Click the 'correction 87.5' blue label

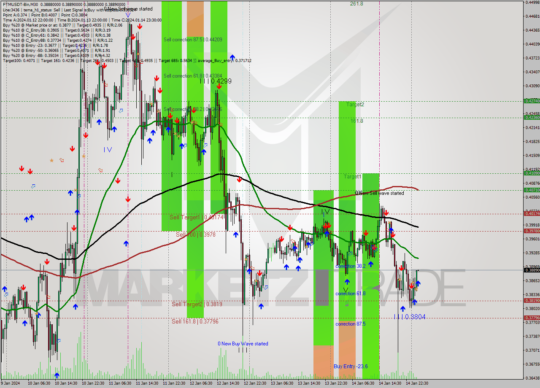click(351, 324)
